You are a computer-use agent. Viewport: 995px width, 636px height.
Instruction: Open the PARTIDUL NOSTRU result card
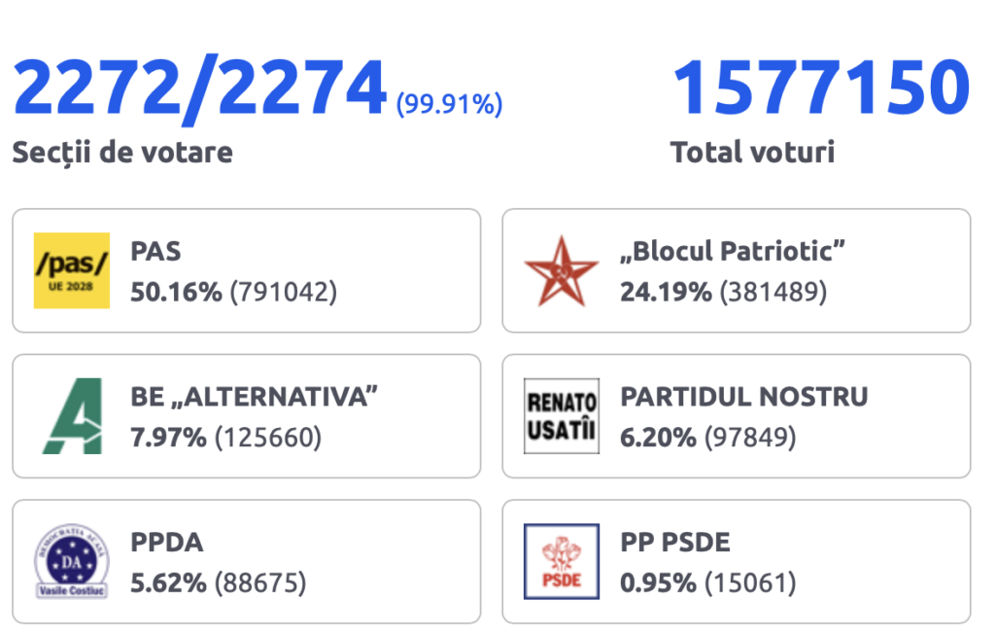coord(737,416)
